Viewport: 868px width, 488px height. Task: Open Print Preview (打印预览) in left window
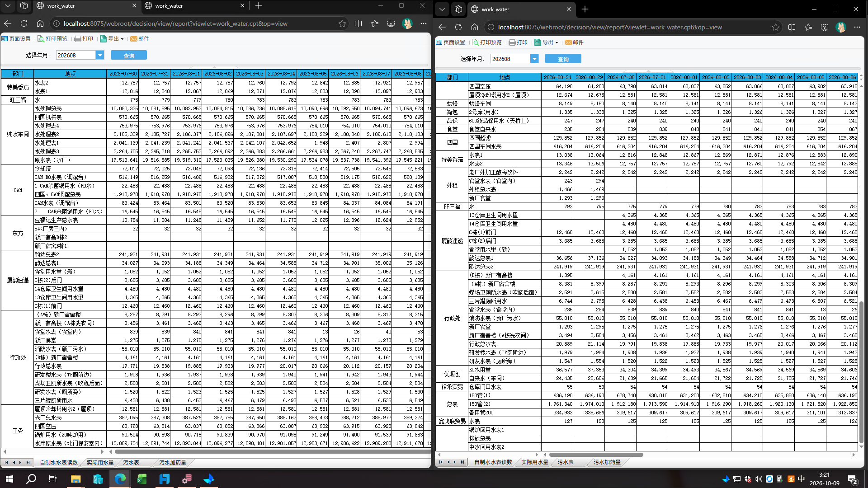point(52,39)
